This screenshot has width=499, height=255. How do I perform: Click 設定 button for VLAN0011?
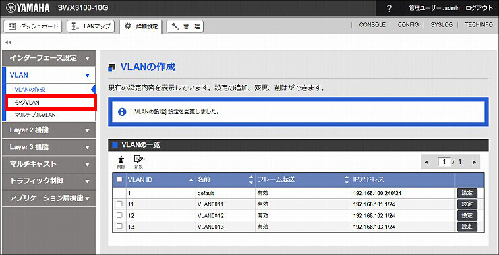tap(467, 204)
